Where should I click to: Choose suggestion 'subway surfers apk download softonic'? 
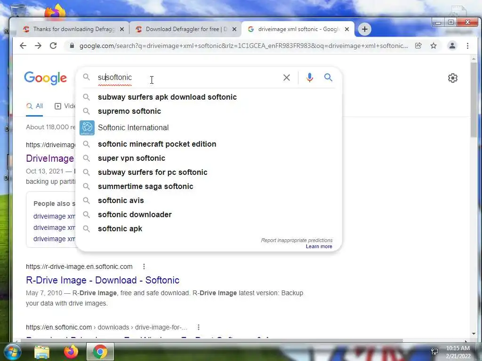pyautogui.click(x=209, y=97)
